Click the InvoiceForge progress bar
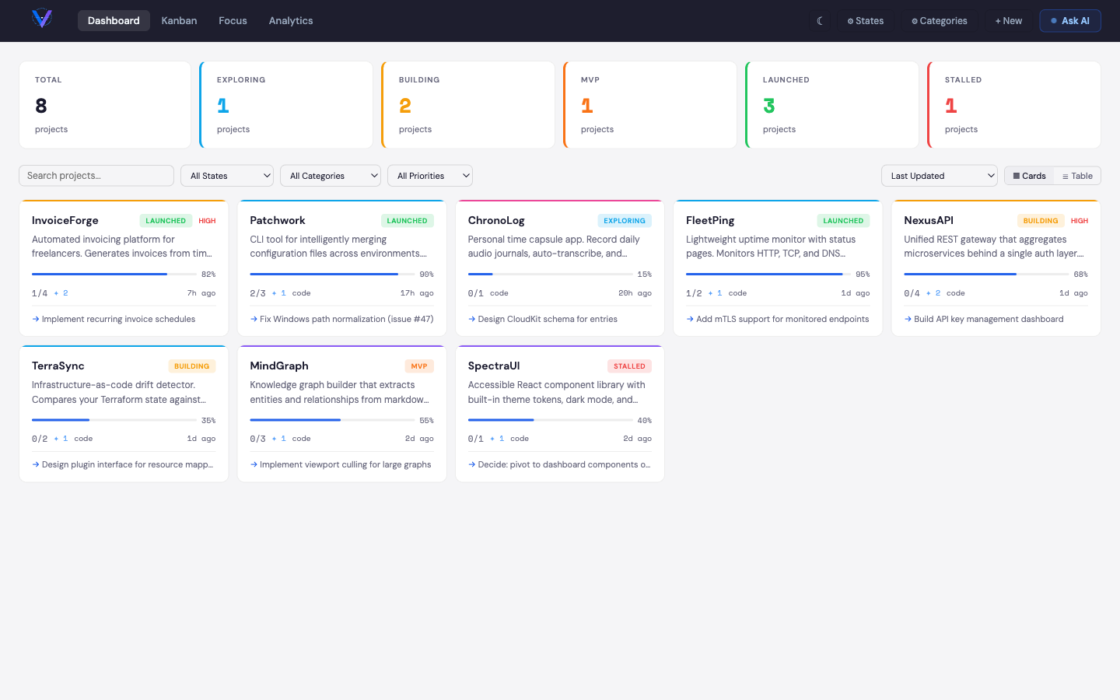 [x=114, y=274]
